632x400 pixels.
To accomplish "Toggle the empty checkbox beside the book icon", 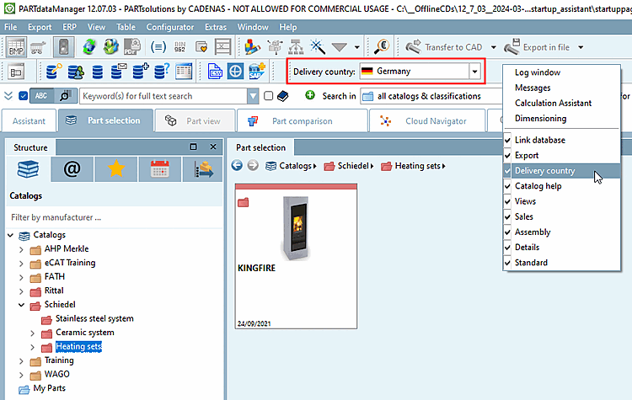I will 269,96.
